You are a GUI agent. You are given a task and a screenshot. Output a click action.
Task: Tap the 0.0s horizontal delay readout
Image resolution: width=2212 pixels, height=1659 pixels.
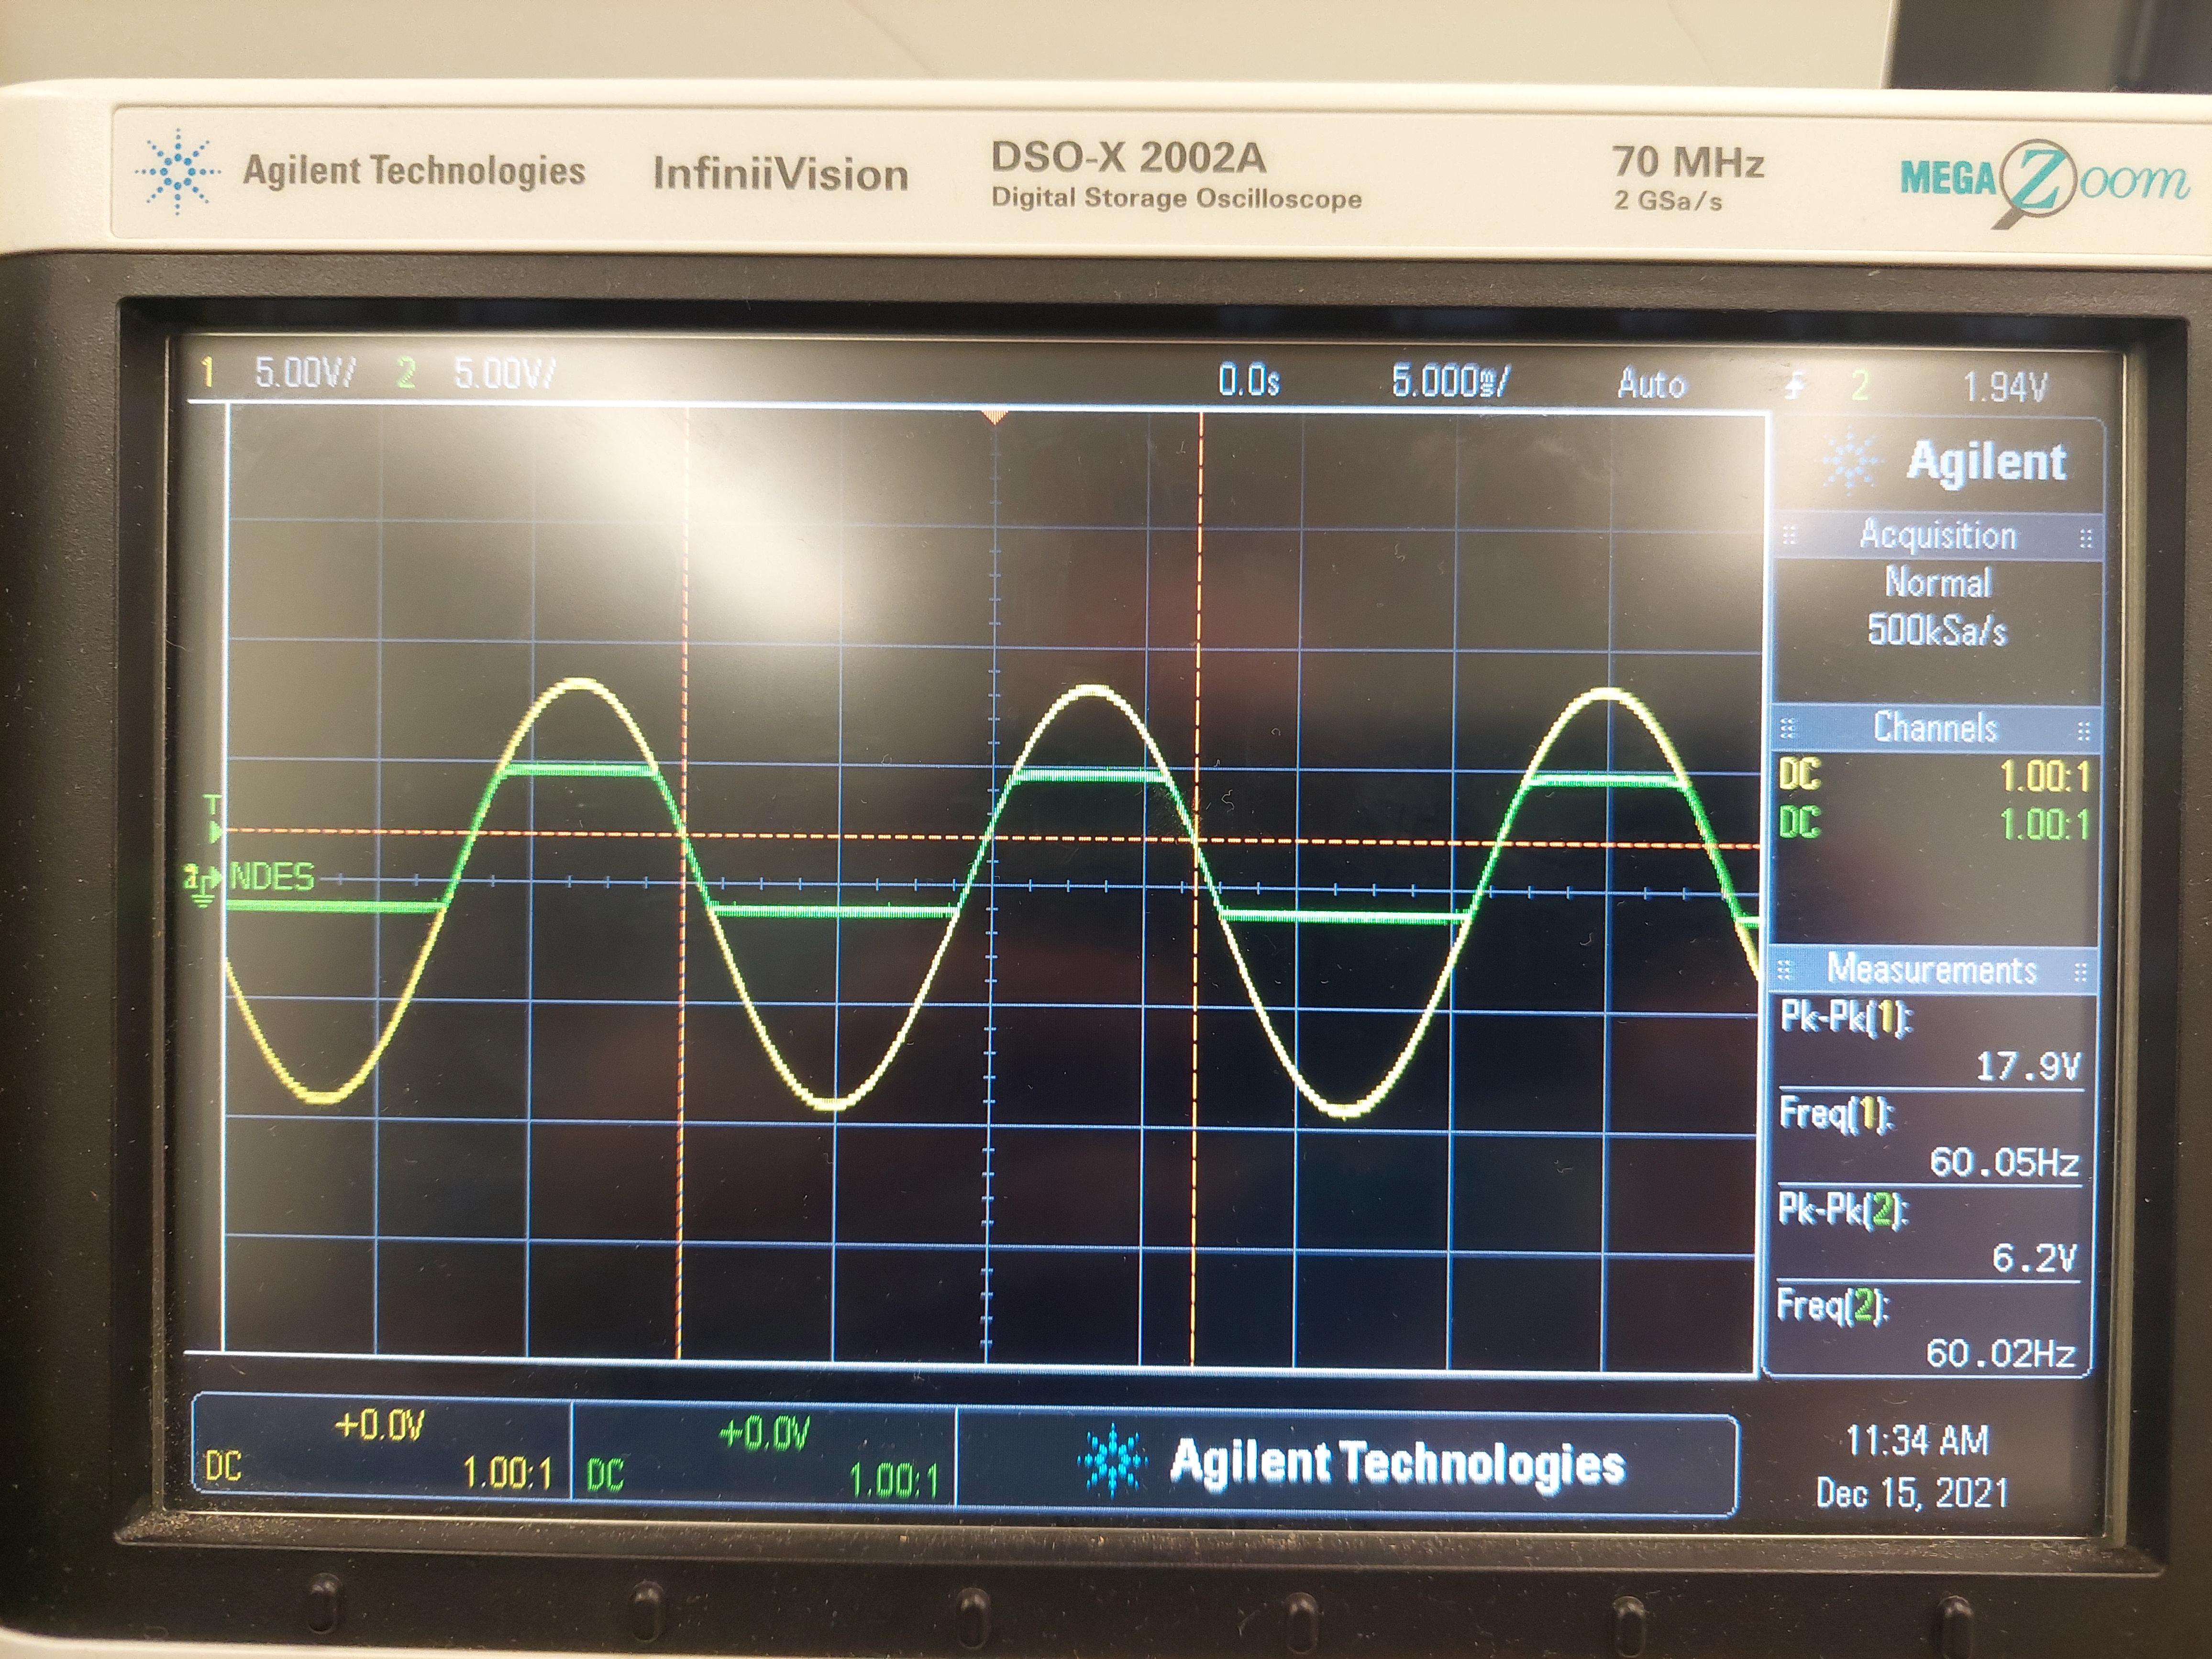click(1248, 381)
